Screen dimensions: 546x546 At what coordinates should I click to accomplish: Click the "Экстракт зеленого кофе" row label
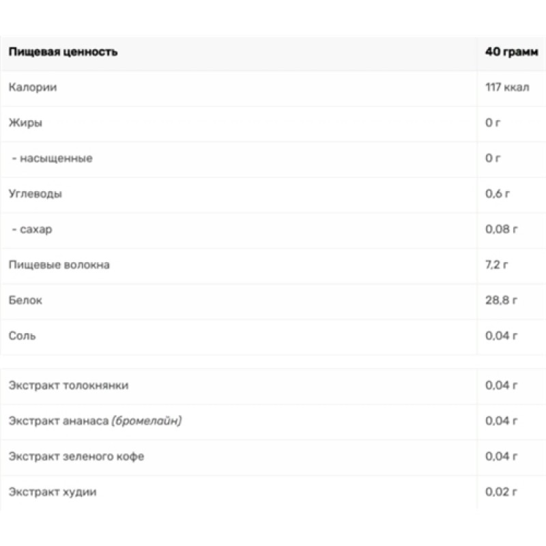pyautogui.click(x=76, y=457)
